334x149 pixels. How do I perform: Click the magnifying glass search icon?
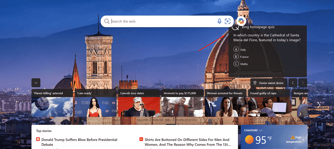(107, 21)
